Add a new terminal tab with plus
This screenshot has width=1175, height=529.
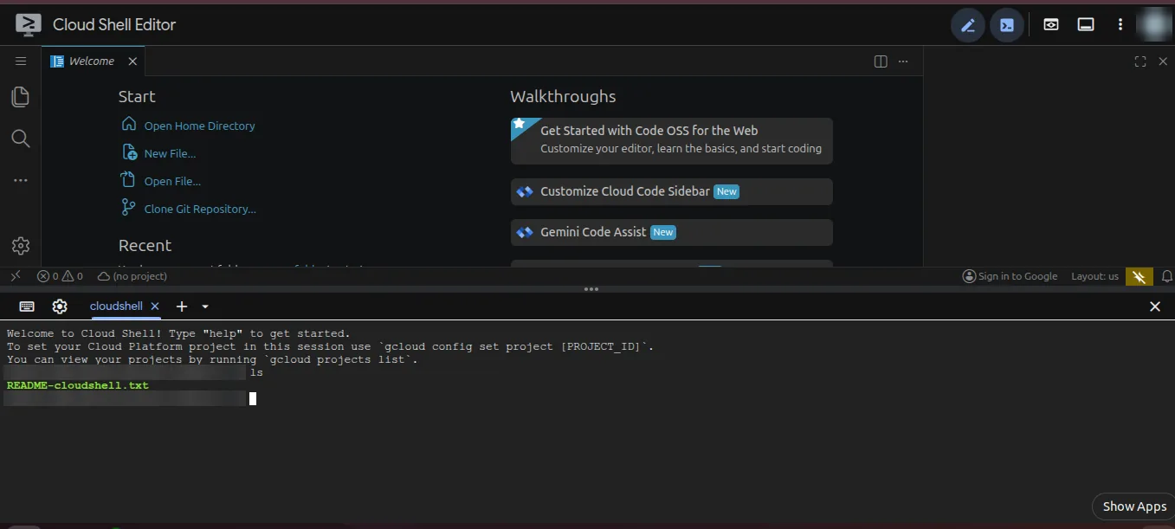182,306
